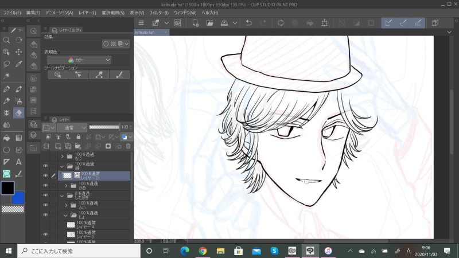
Task: Open the レイヤー(L) menu
Action: [87, 12]
